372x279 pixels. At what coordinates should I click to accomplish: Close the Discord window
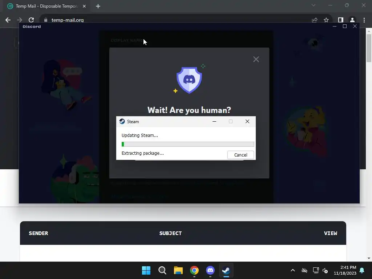click(355, 26)
